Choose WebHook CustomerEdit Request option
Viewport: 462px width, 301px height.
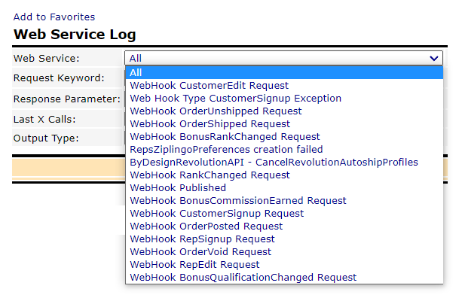coord(284,85)
